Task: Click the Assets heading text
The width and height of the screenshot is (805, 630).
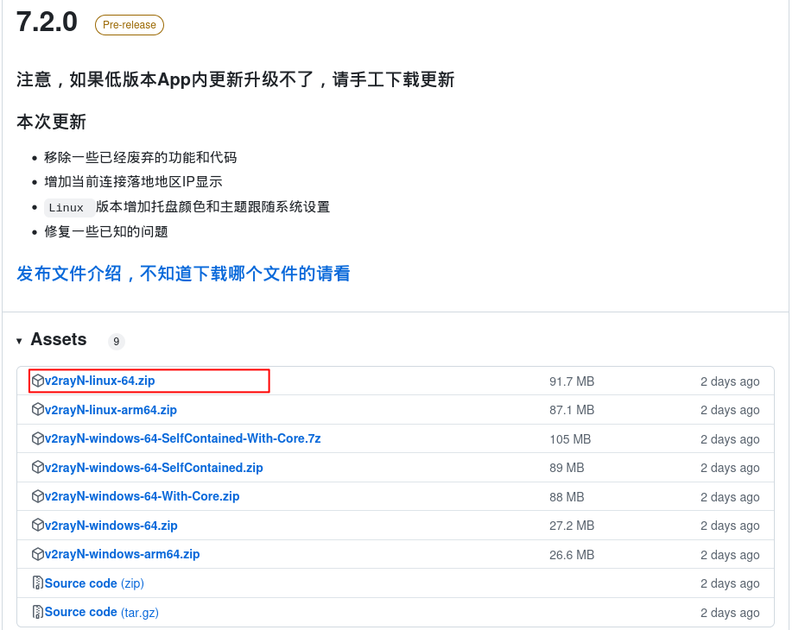Action: (x=59, y=340)
